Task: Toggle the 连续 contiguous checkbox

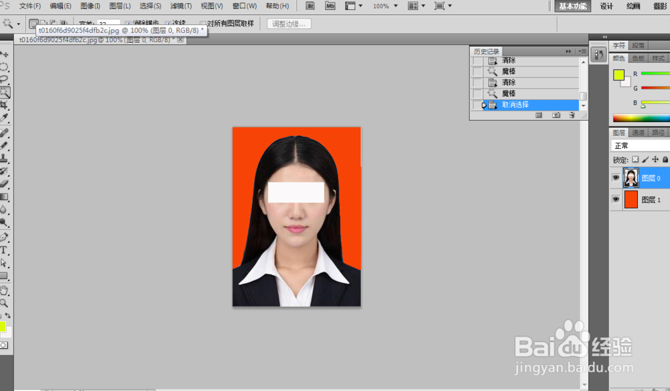Action: click(x=168, y=23)
